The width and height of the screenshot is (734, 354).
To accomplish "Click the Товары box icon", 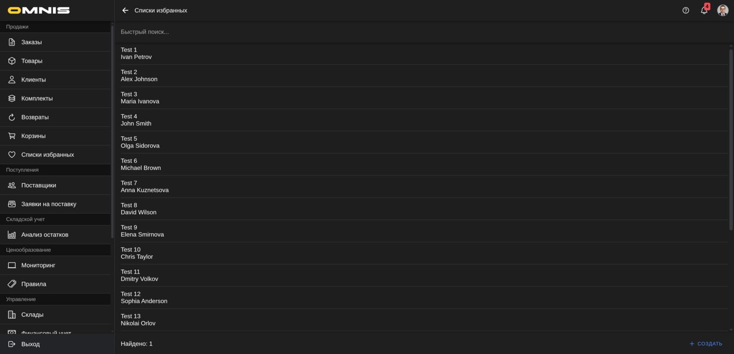I will 12,61.
